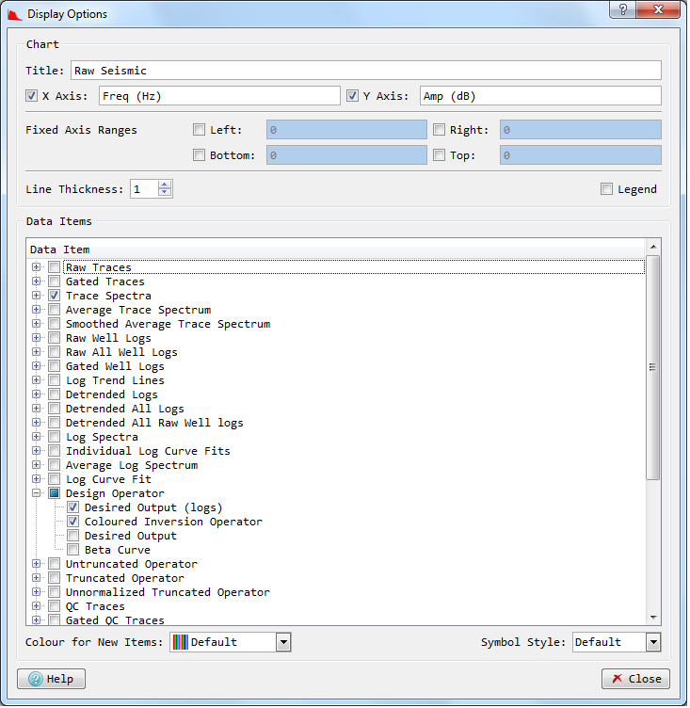The width and height of the screenshot is (690, 708).
Task: Open the Symbol Style dropdown
Action: coord(655,644)
